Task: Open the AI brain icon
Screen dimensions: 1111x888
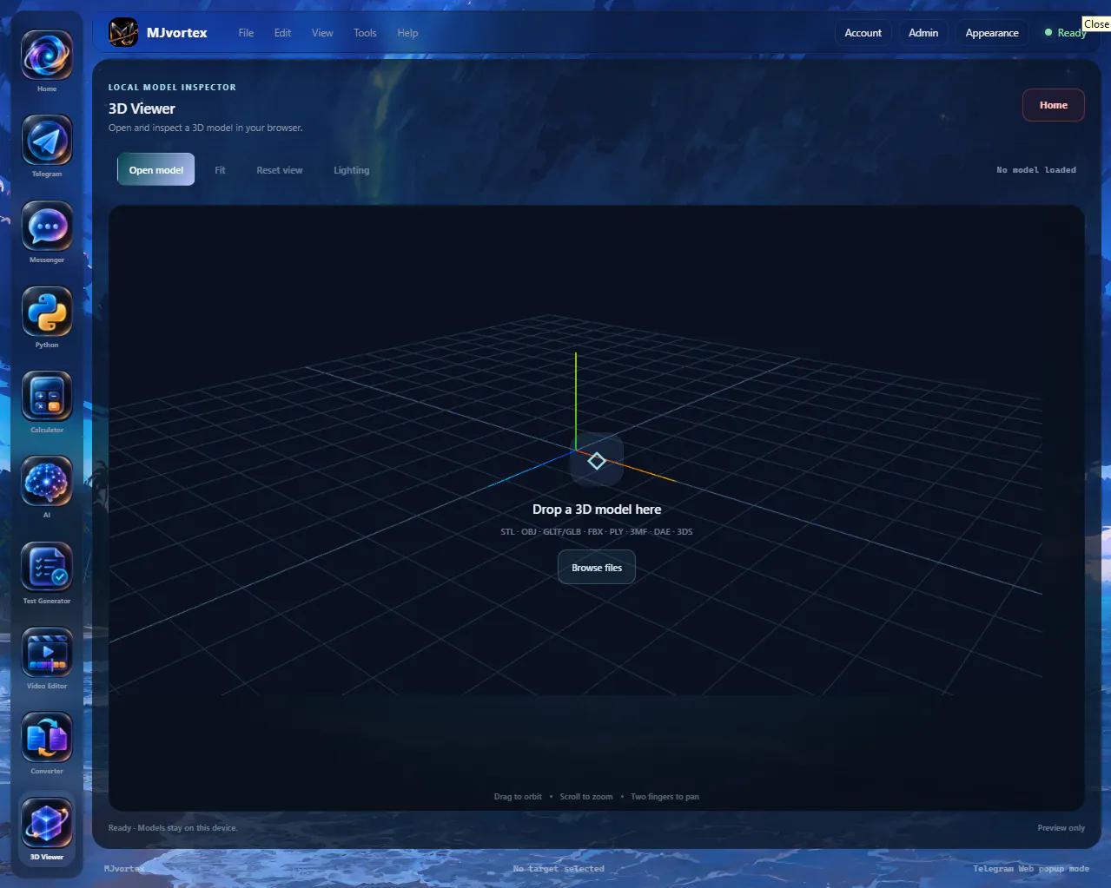Action: click(47, 481)
